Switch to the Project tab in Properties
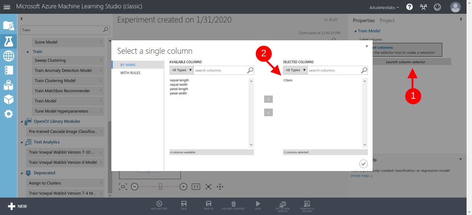Image resolution: width=472 pixels, height=215 pixels. (x=387, y=20)
